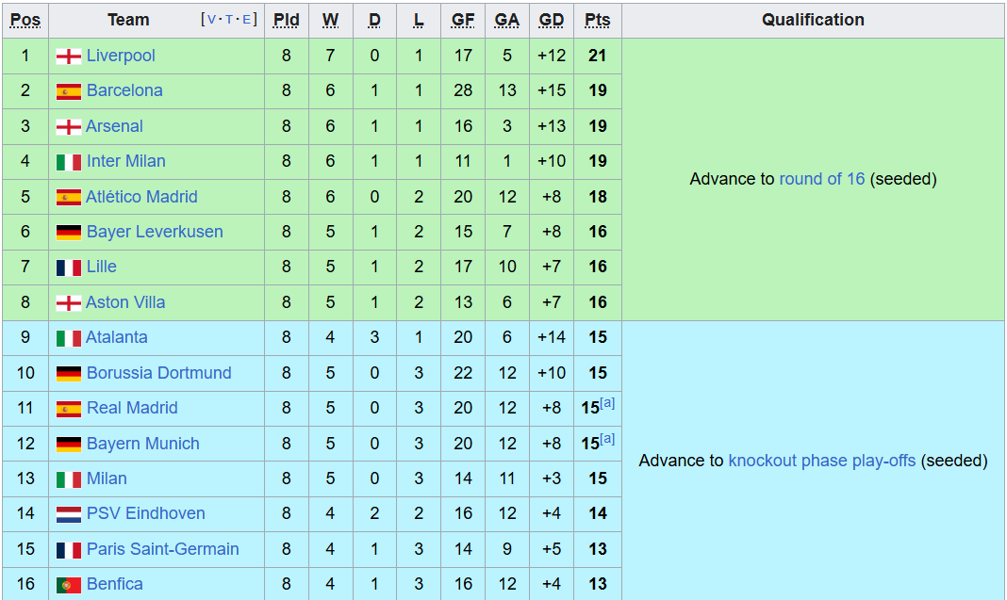Click the E (edit template) link
The image size is (1007, 600).
[x=248, y=20]
